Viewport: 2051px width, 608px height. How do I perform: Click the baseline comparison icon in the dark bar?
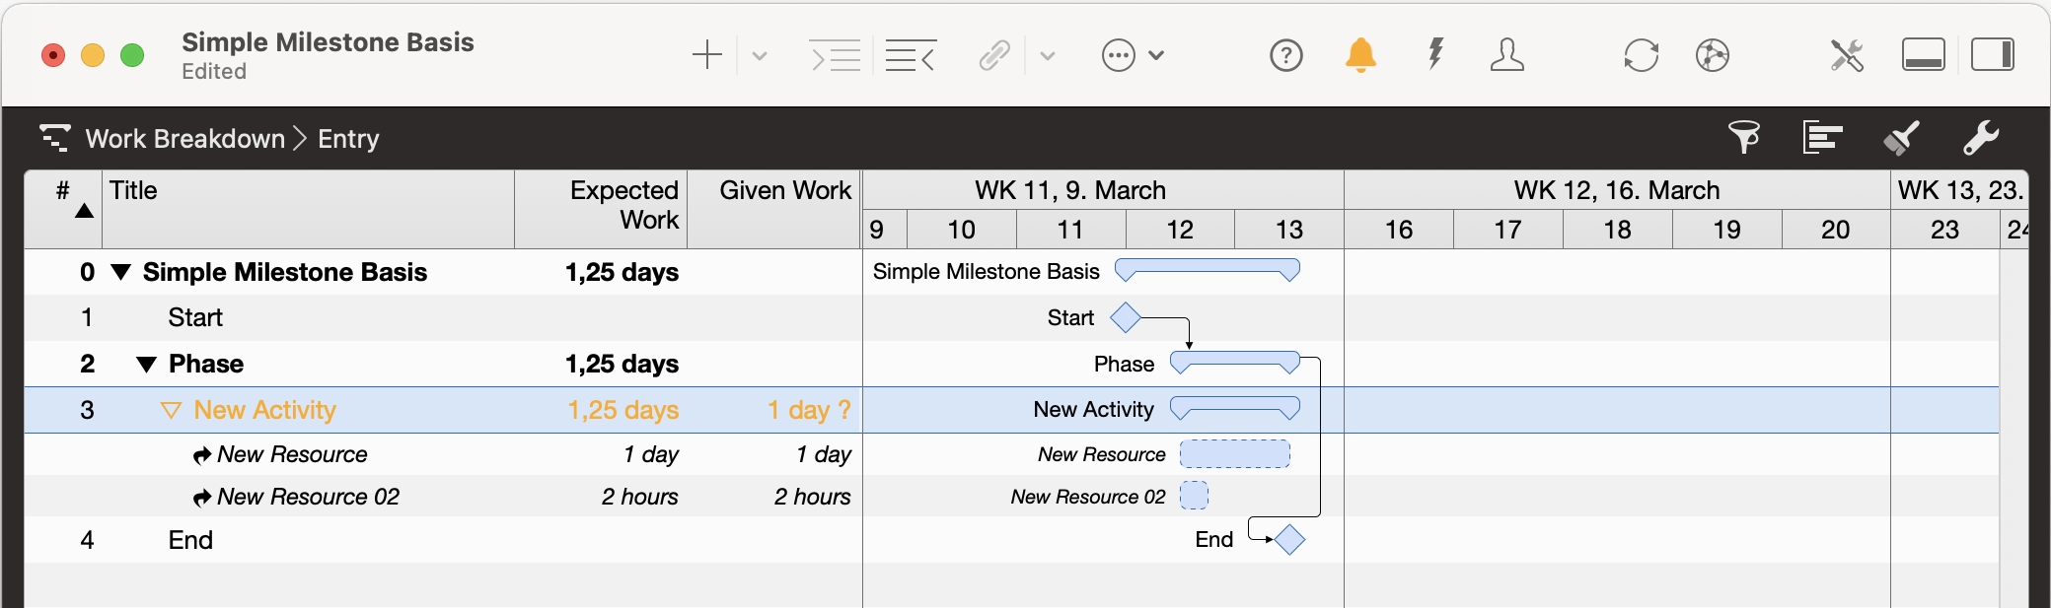coord(1822,138)
